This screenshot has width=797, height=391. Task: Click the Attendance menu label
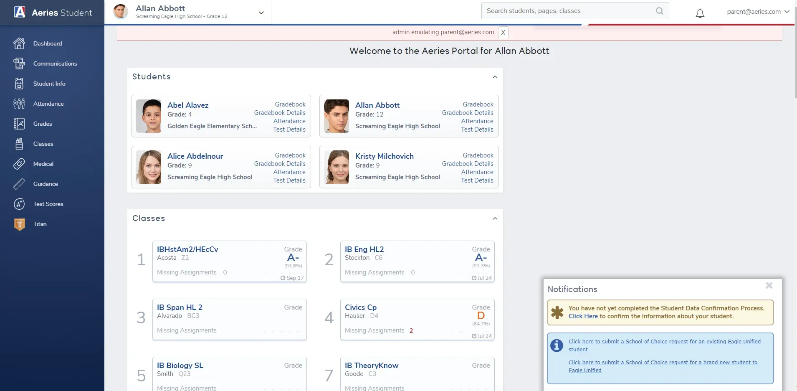[x=48, y=104]
